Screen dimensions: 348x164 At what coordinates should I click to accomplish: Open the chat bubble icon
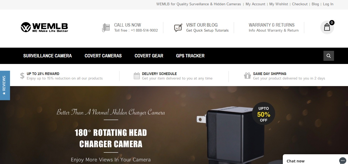pyautogui.click(x=342, y=161)
